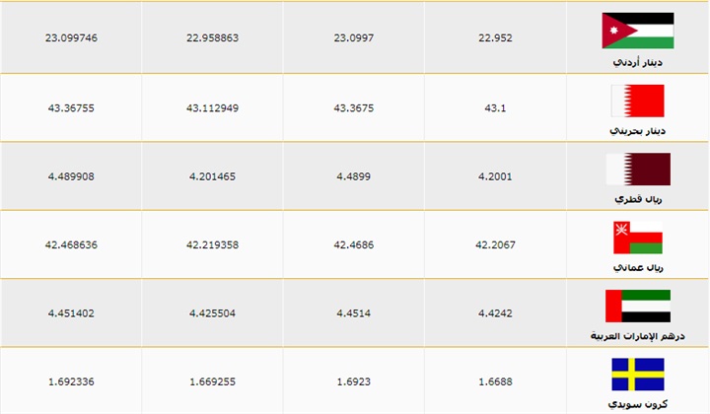710x414 pixels.
Task: Click the Qatari riyal value 4.4899
Action: pos(354,176)
